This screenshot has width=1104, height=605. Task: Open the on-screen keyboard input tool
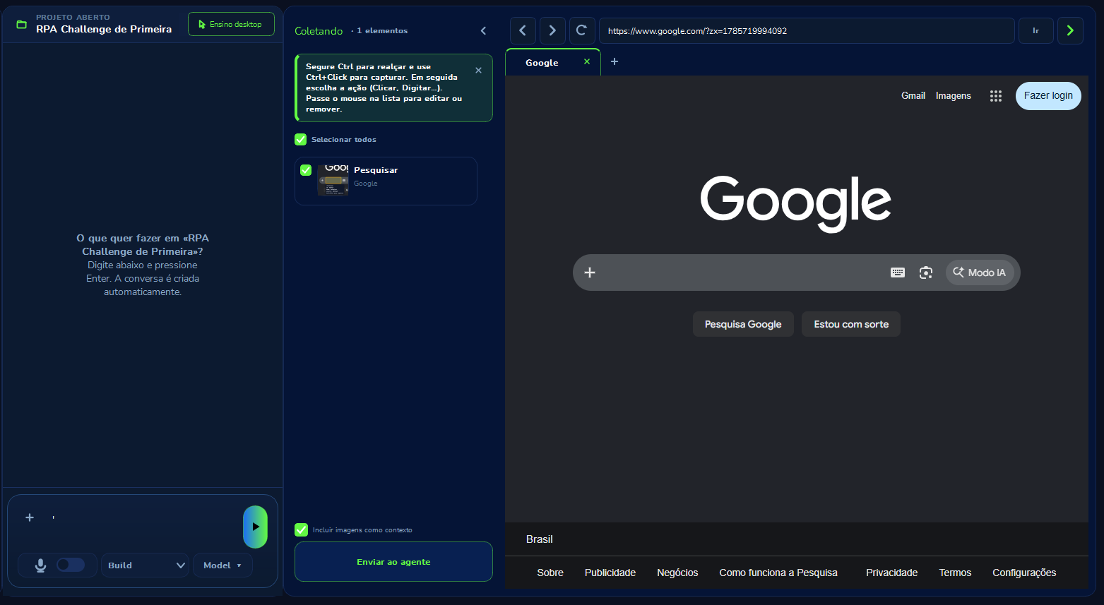[x=898, y=272]
